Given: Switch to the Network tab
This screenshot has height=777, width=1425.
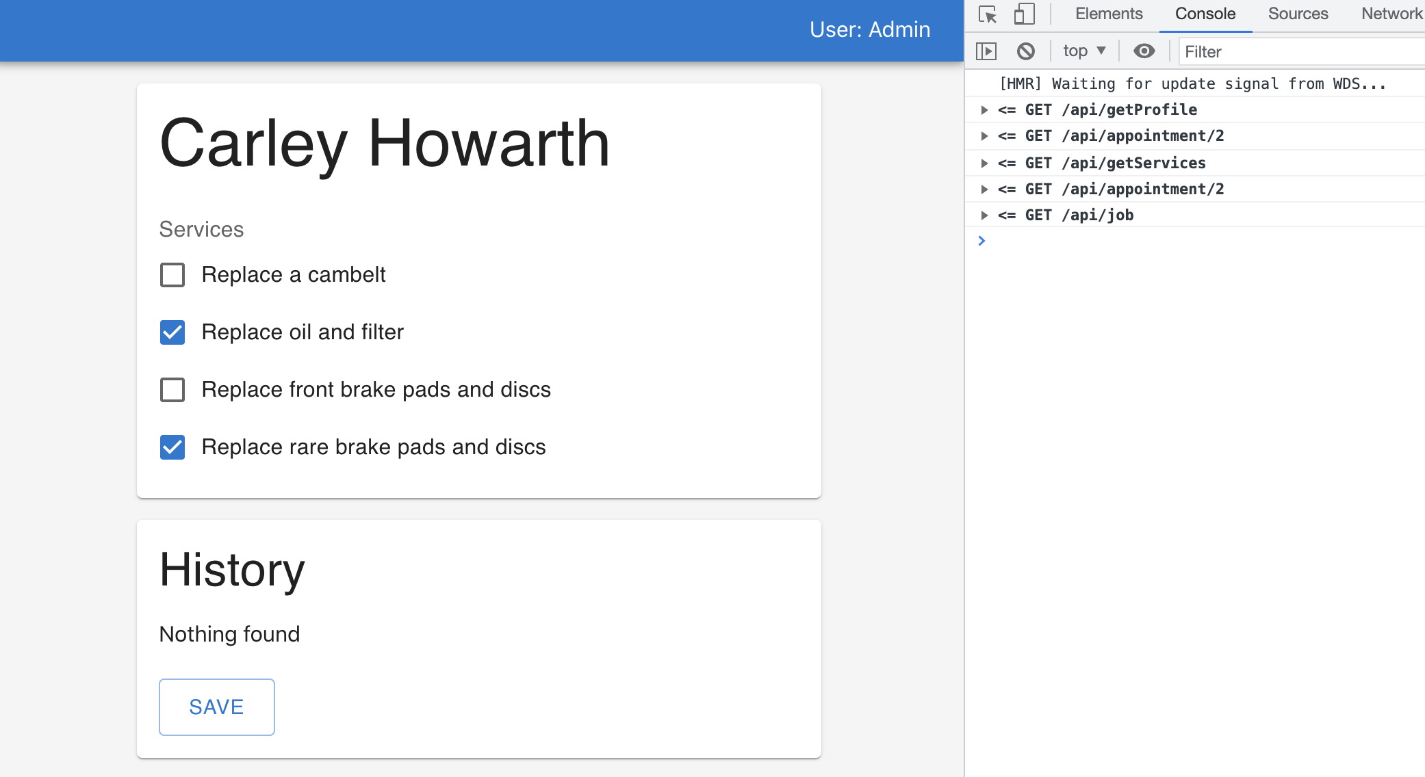Looking at the screenshot, I should click(1391, 14).
